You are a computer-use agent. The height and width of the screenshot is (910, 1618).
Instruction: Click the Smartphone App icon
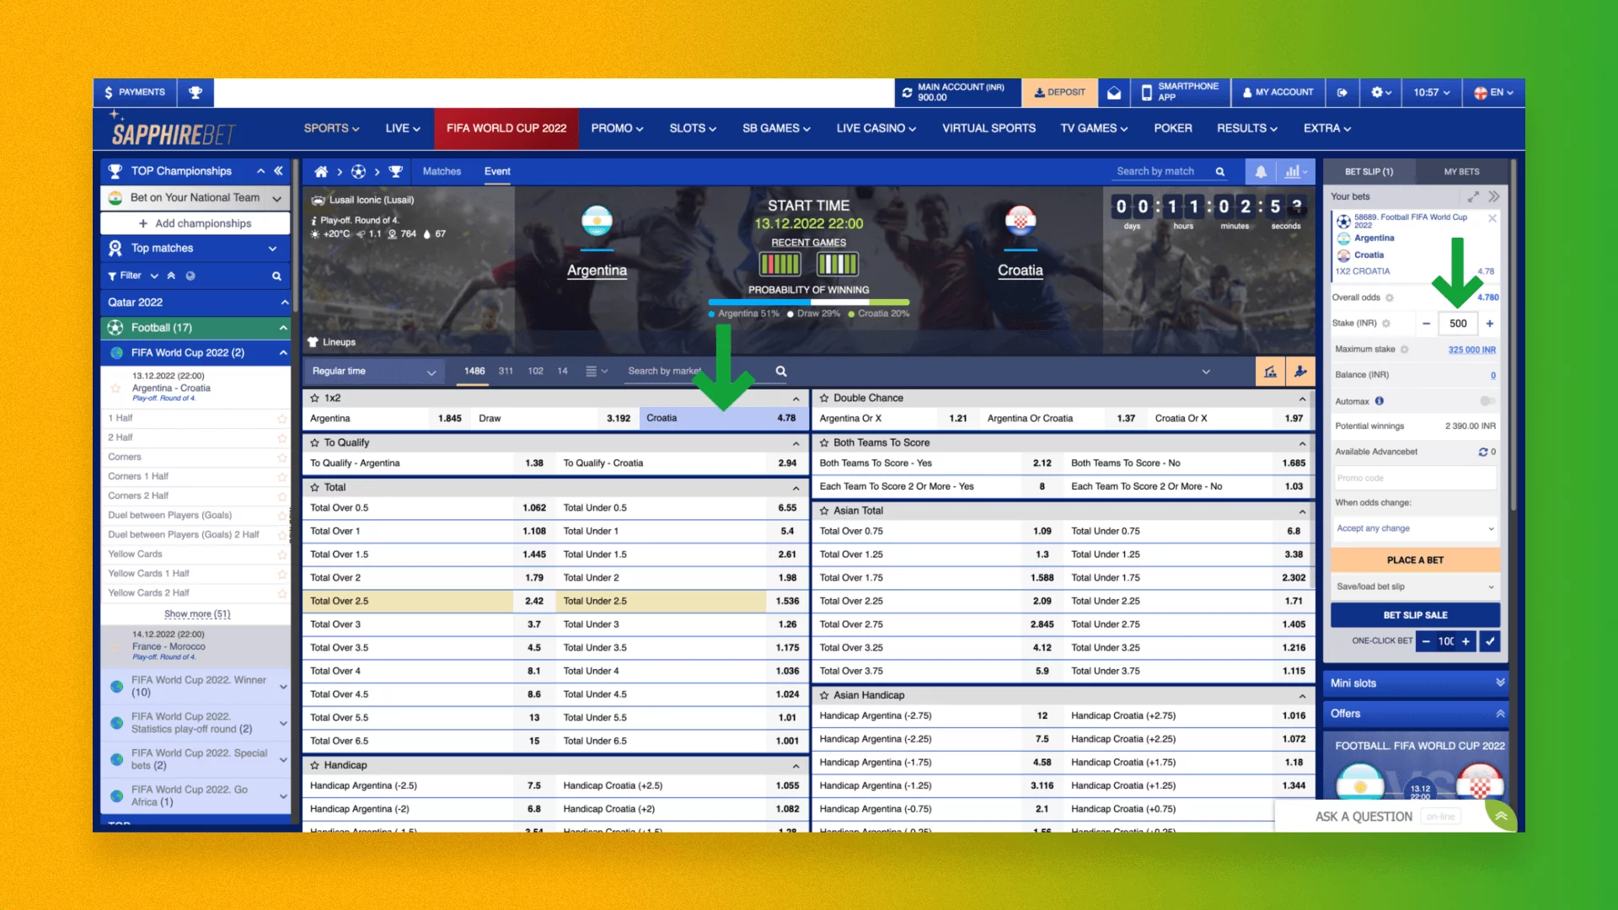[x=1146, y=93]
